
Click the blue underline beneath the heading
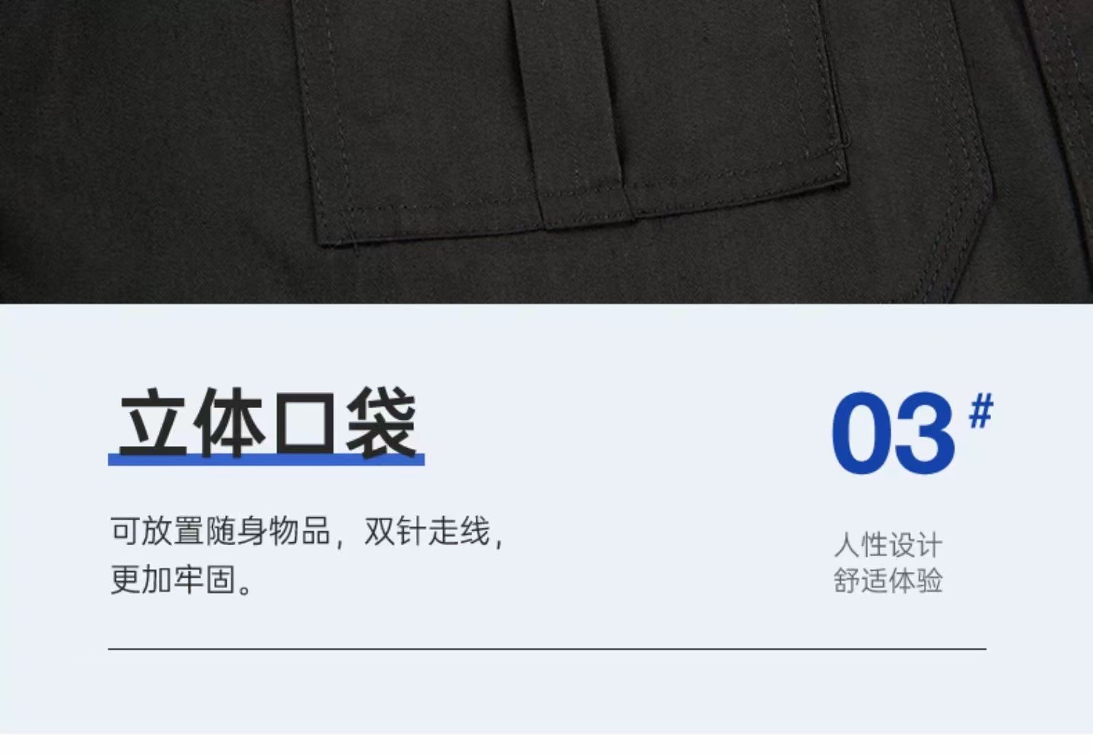click(x=266, y=458)
